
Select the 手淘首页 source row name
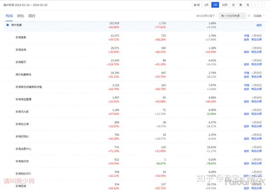pyautogui.click(x=21, y=62)
